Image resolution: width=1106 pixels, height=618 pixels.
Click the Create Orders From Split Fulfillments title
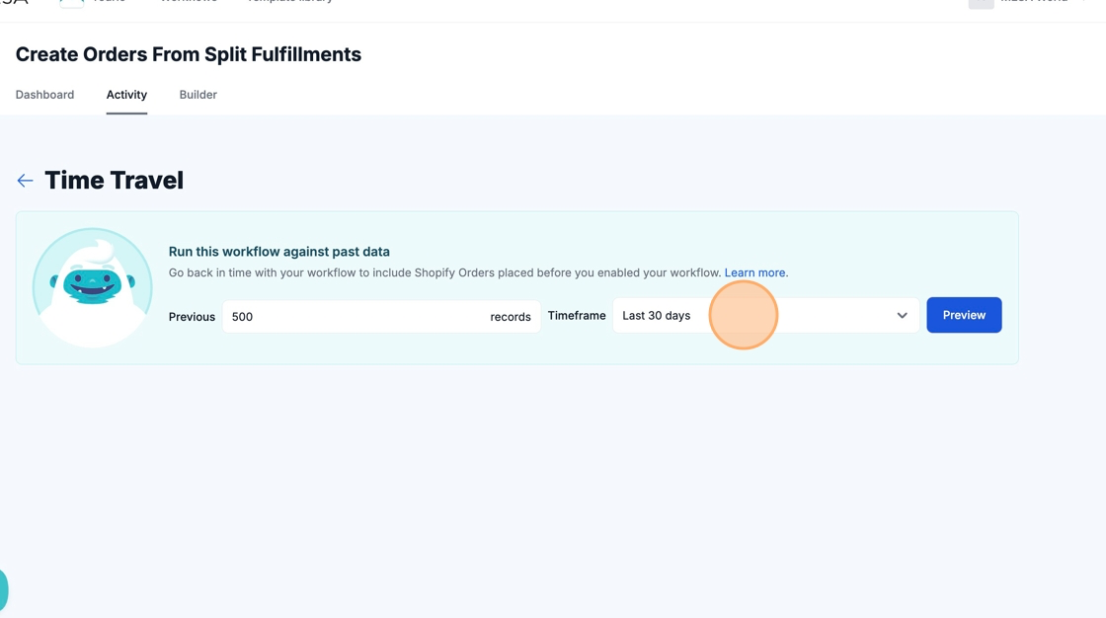pyautogui.click(x=189, y=54)
